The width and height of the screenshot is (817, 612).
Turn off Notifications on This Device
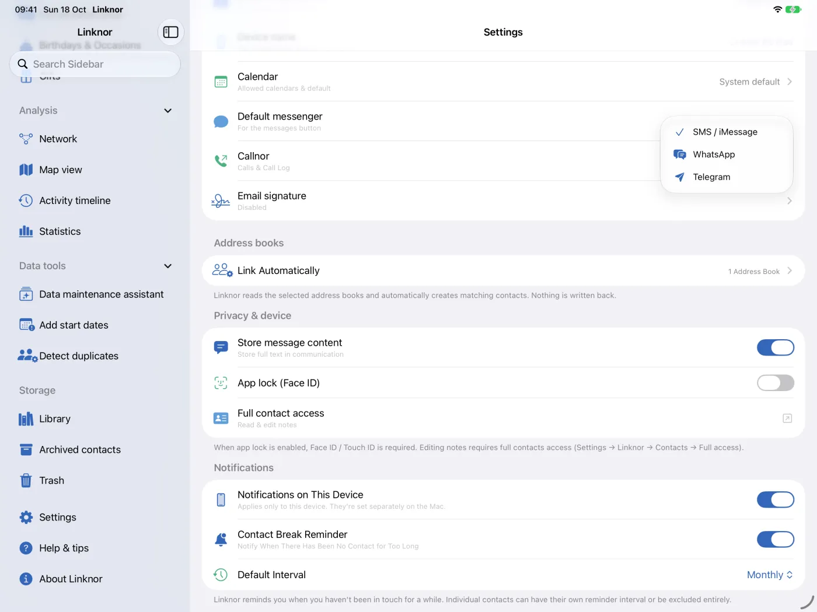point(776,500)
